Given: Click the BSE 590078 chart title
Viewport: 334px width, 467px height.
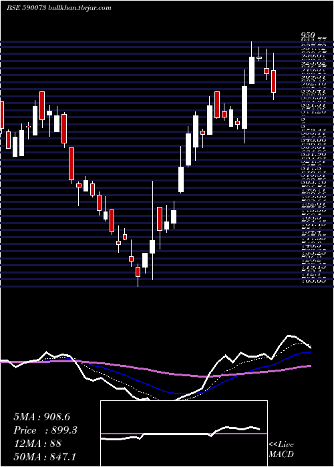Looking at the screenshot, I should pos(26,8).
